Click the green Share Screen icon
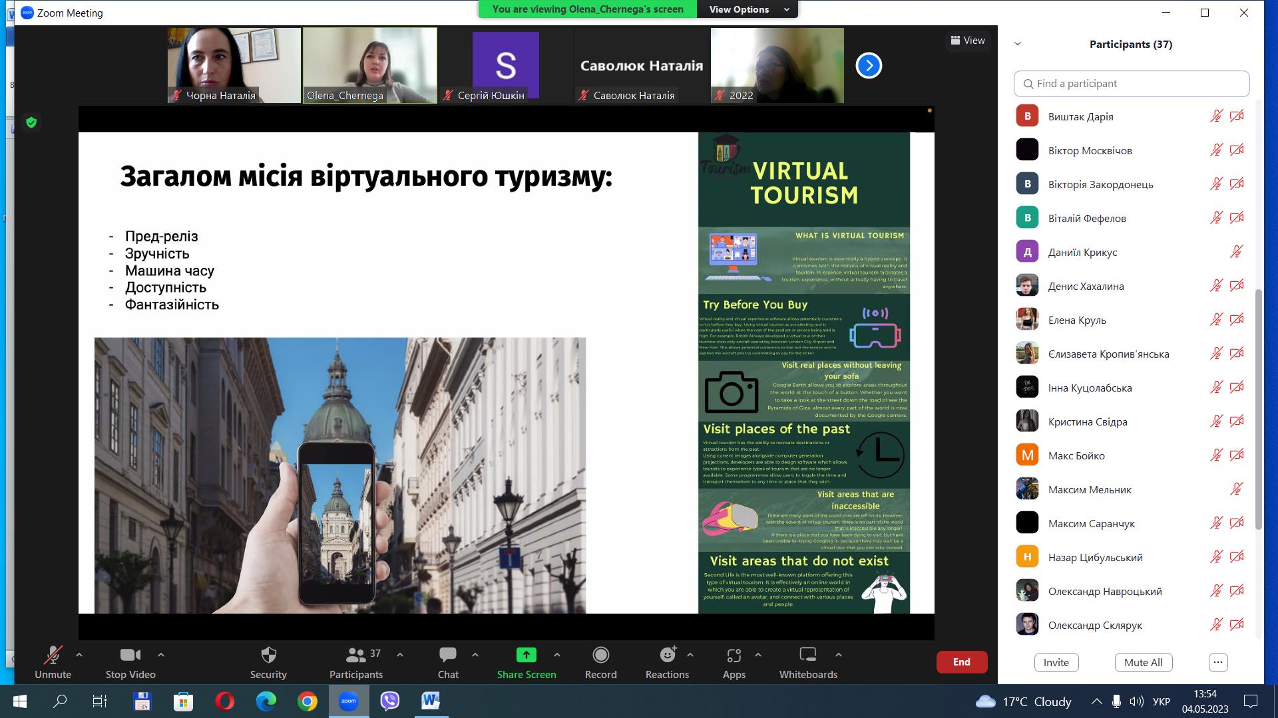Screen dimensions: 1278x718 point(526,656)
